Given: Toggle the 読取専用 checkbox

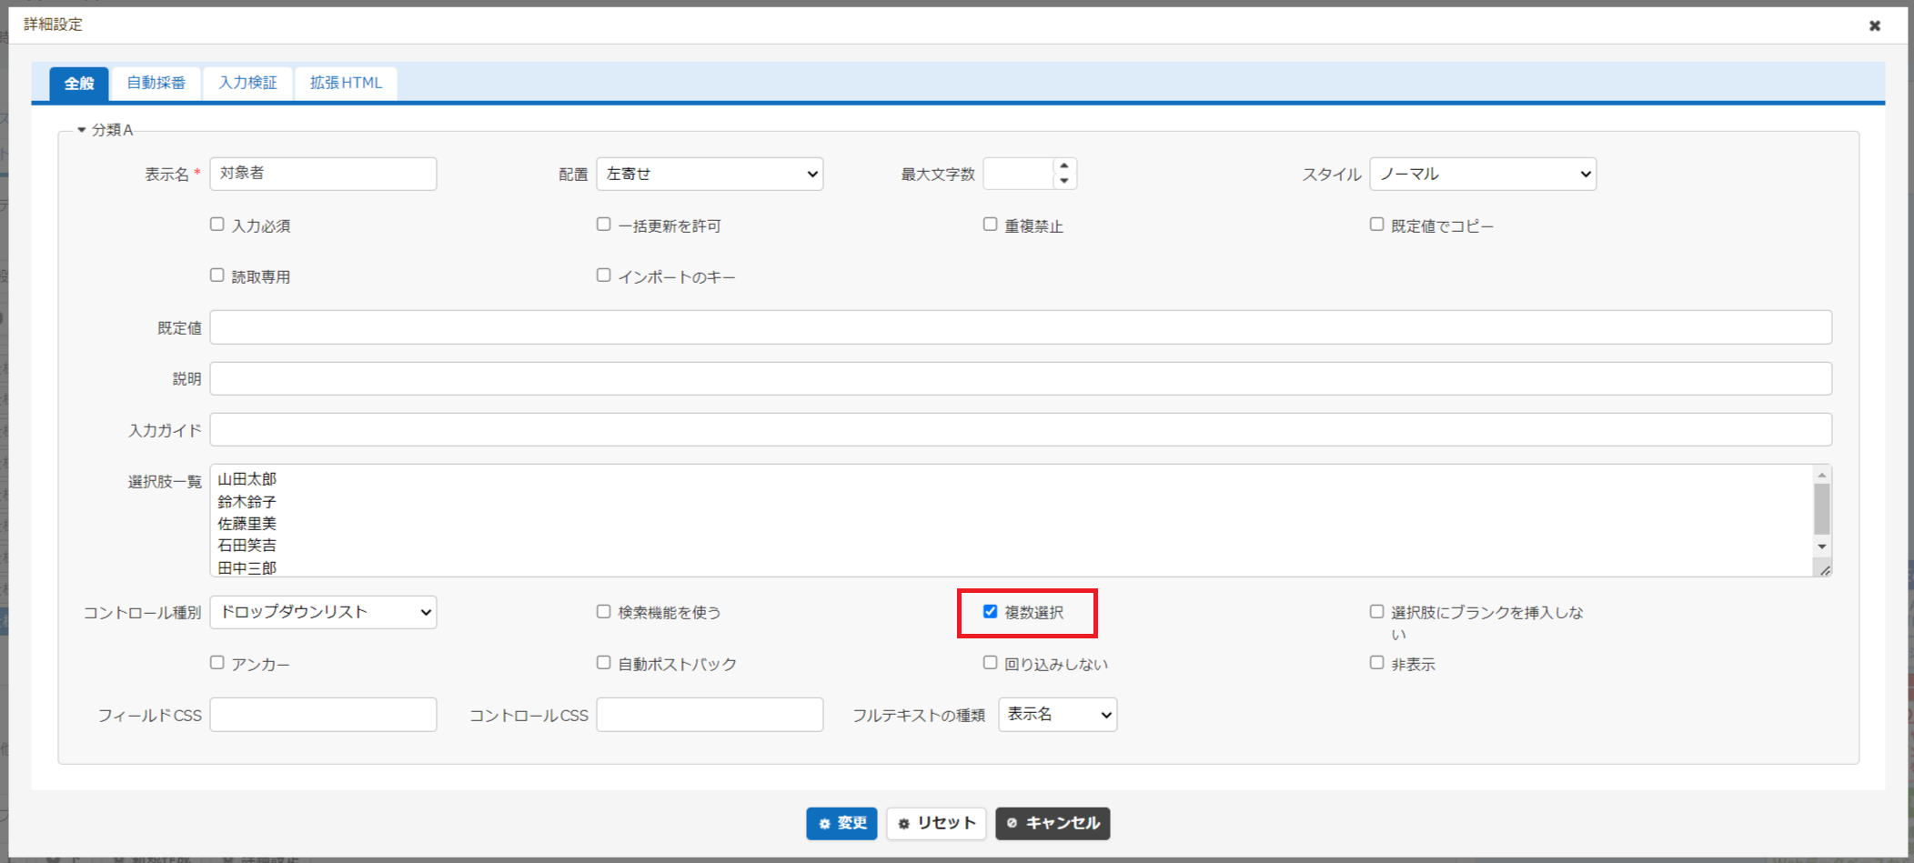Looking at the screenshot, I should 217,276.
